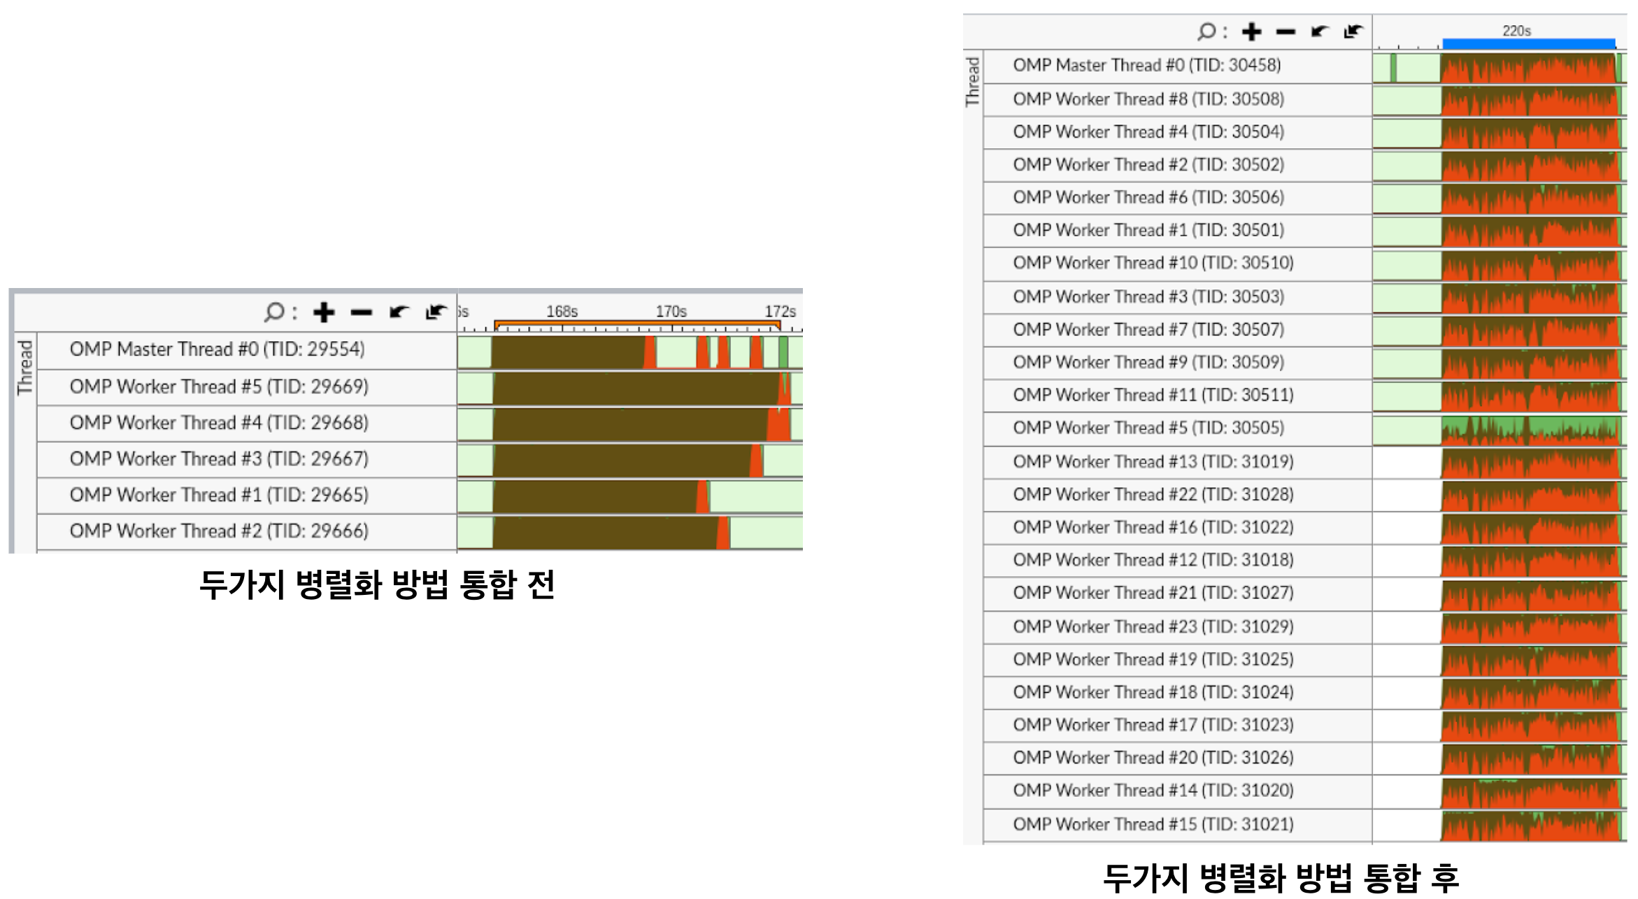
Task: Zoom out with minus icon in right timeline
Action: [1286, 32]
